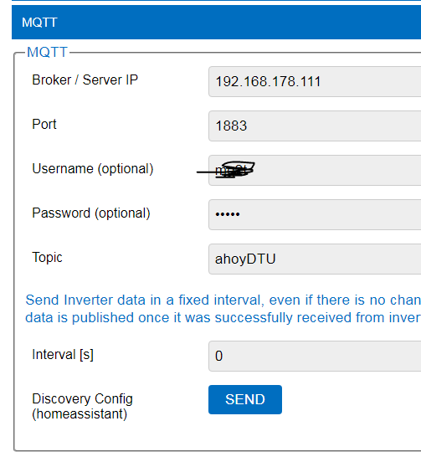Screen dimensions: 421x462
Task: Focus the Broker / Server IP field
Action: click(x=315, y=82)
